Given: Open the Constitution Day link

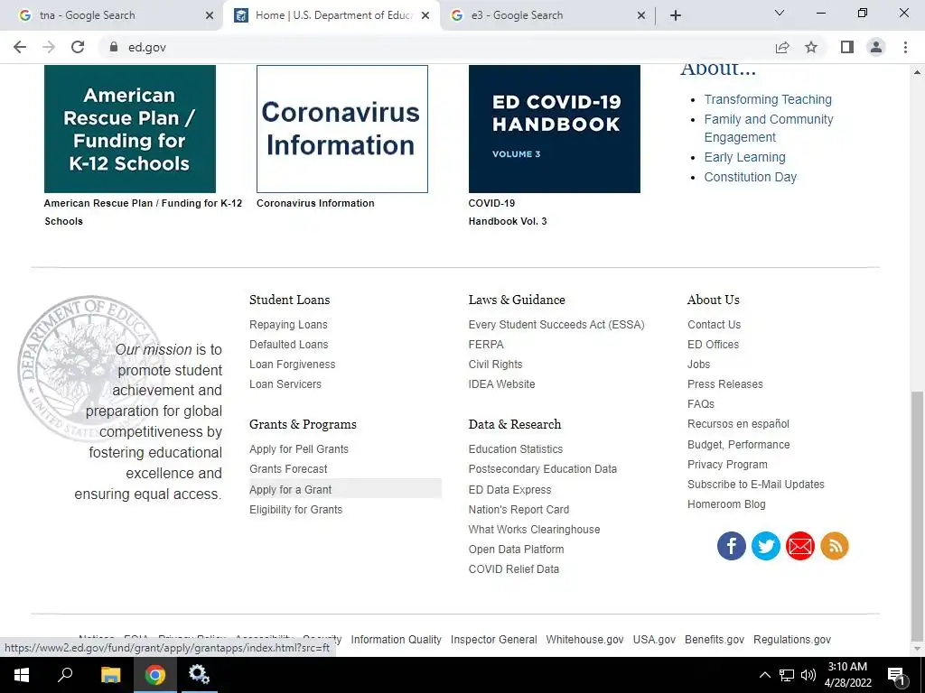Looking at the screenshot, I should (x=750, y=177).
